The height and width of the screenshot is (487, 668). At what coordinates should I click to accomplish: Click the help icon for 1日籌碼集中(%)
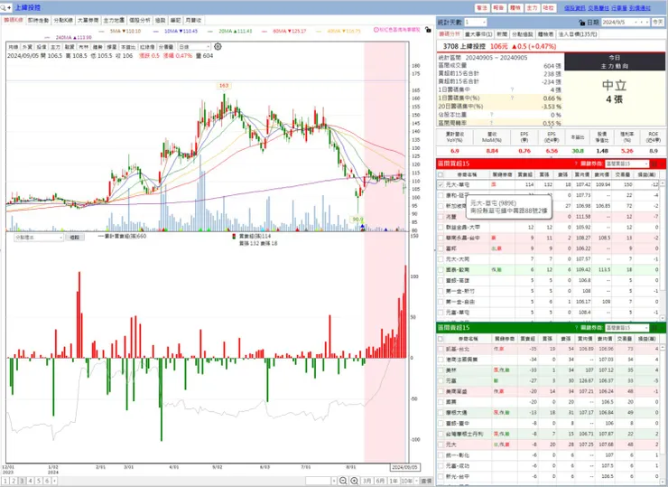pos(512,98)
